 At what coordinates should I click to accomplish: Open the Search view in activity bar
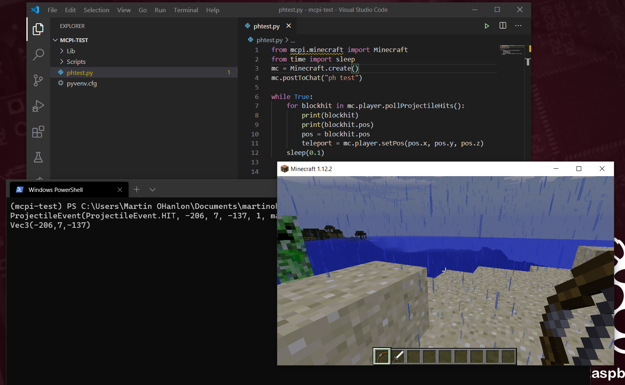38,54
